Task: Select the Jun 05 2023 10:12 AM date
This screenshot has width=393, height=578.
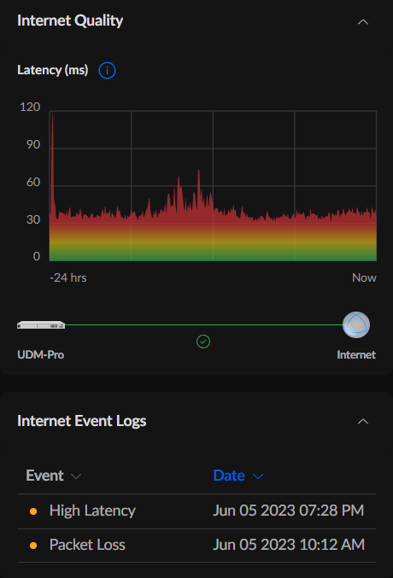Action: [289, 545]
